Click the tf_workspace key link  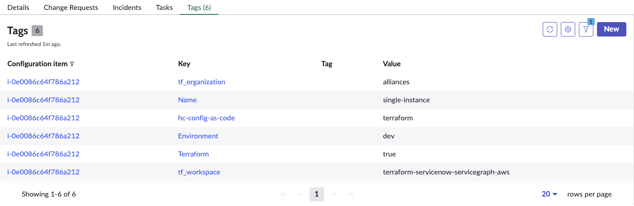199,172
